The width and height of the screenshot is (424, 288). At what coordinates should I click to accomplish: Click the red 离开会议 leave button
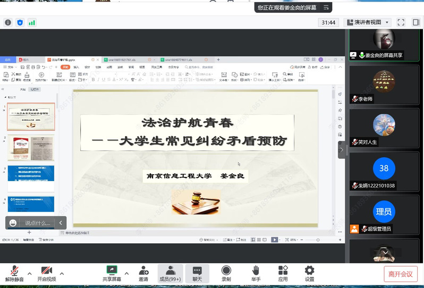coord(400,274)
